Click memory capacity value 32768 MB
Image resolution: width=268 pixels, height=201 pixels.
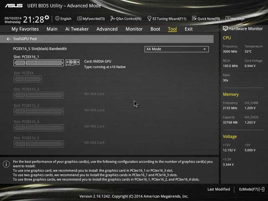230,123
